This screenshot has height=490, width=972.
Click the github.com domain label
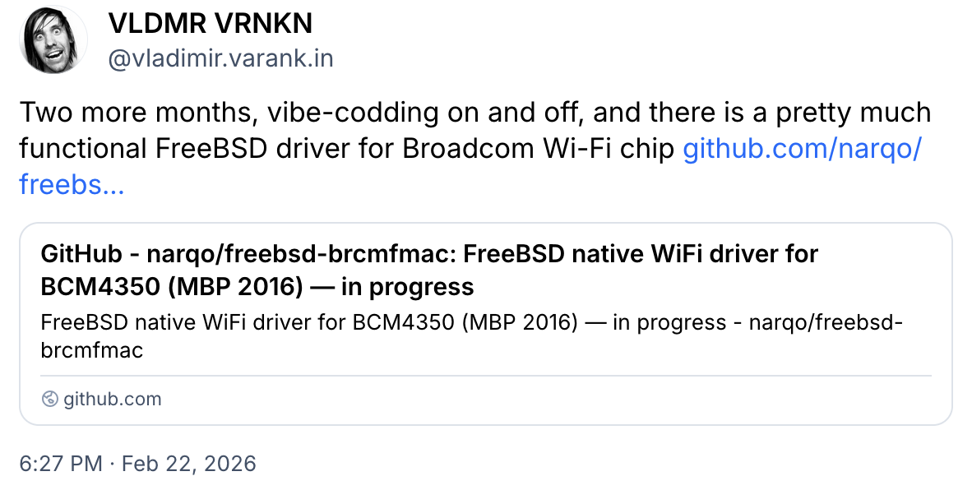pyautogui.click(x=113, y=399)
